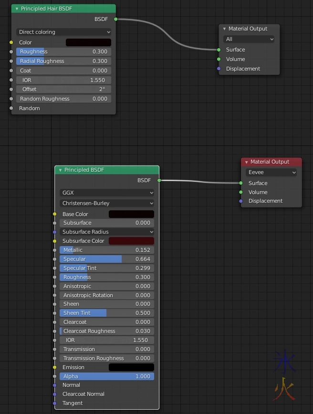
Task: Click the Clearcoat Normal input socket
Action: [55, 394]
